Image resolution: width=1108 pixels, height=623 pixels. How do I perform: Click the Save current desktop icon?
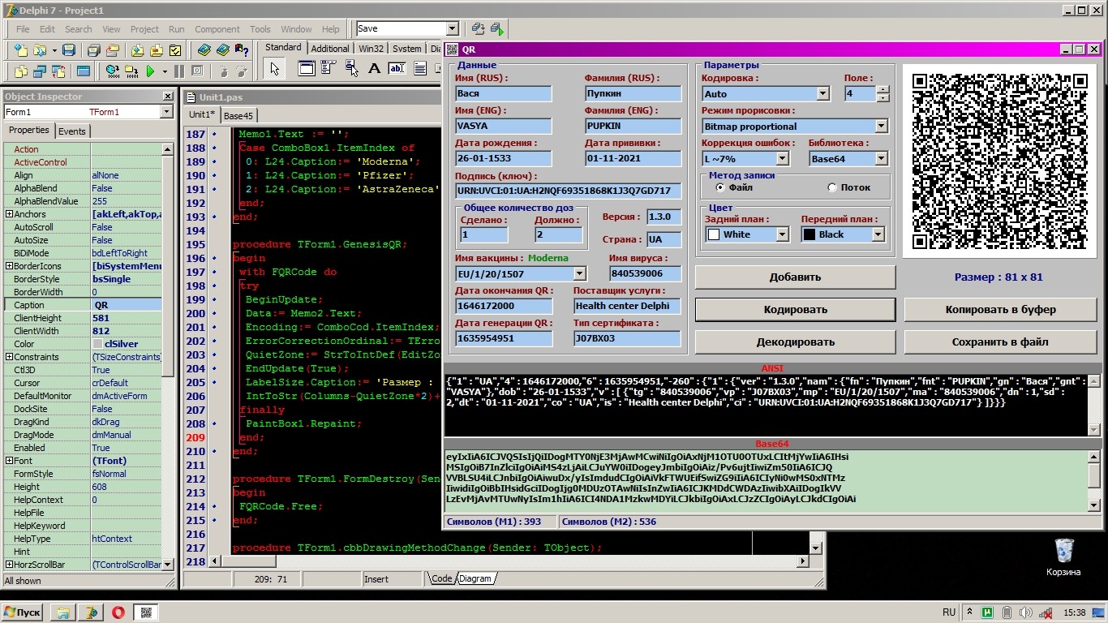point(478,28)
